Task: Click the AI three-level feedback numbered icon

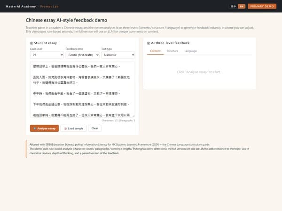Action: click(149, 43)
